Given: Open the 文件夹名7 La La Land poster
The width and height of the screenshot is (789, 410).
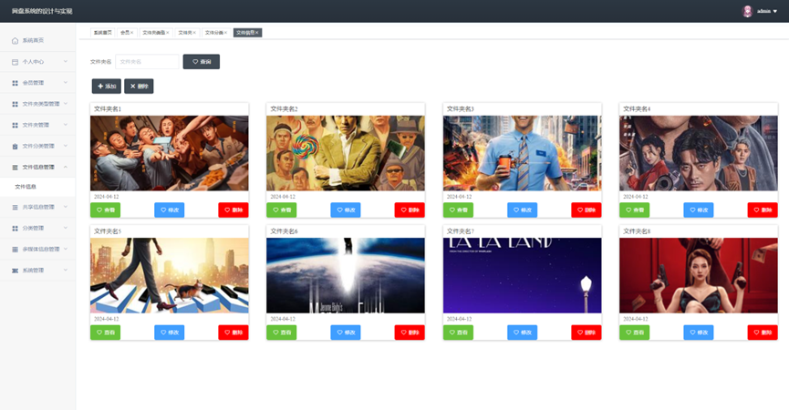Looking at the screenshot, I should point(523,275).
